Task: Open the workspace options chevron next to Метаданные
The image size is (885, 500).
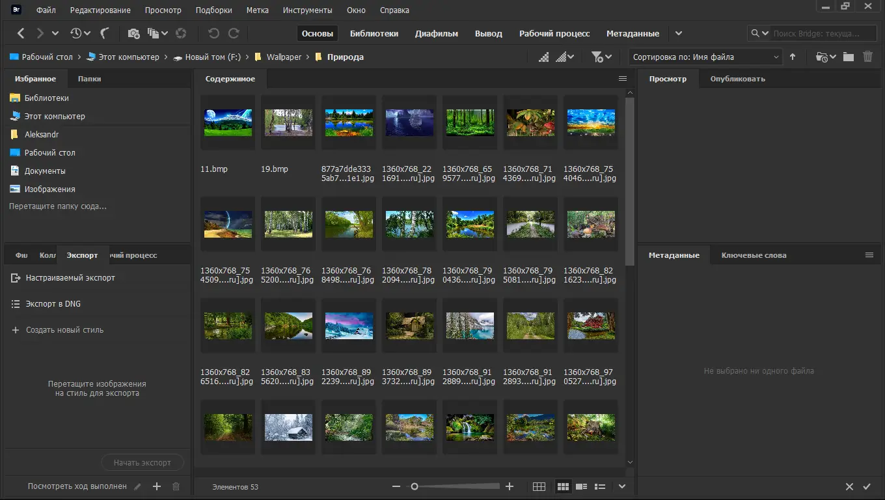Action: (678, 33)
